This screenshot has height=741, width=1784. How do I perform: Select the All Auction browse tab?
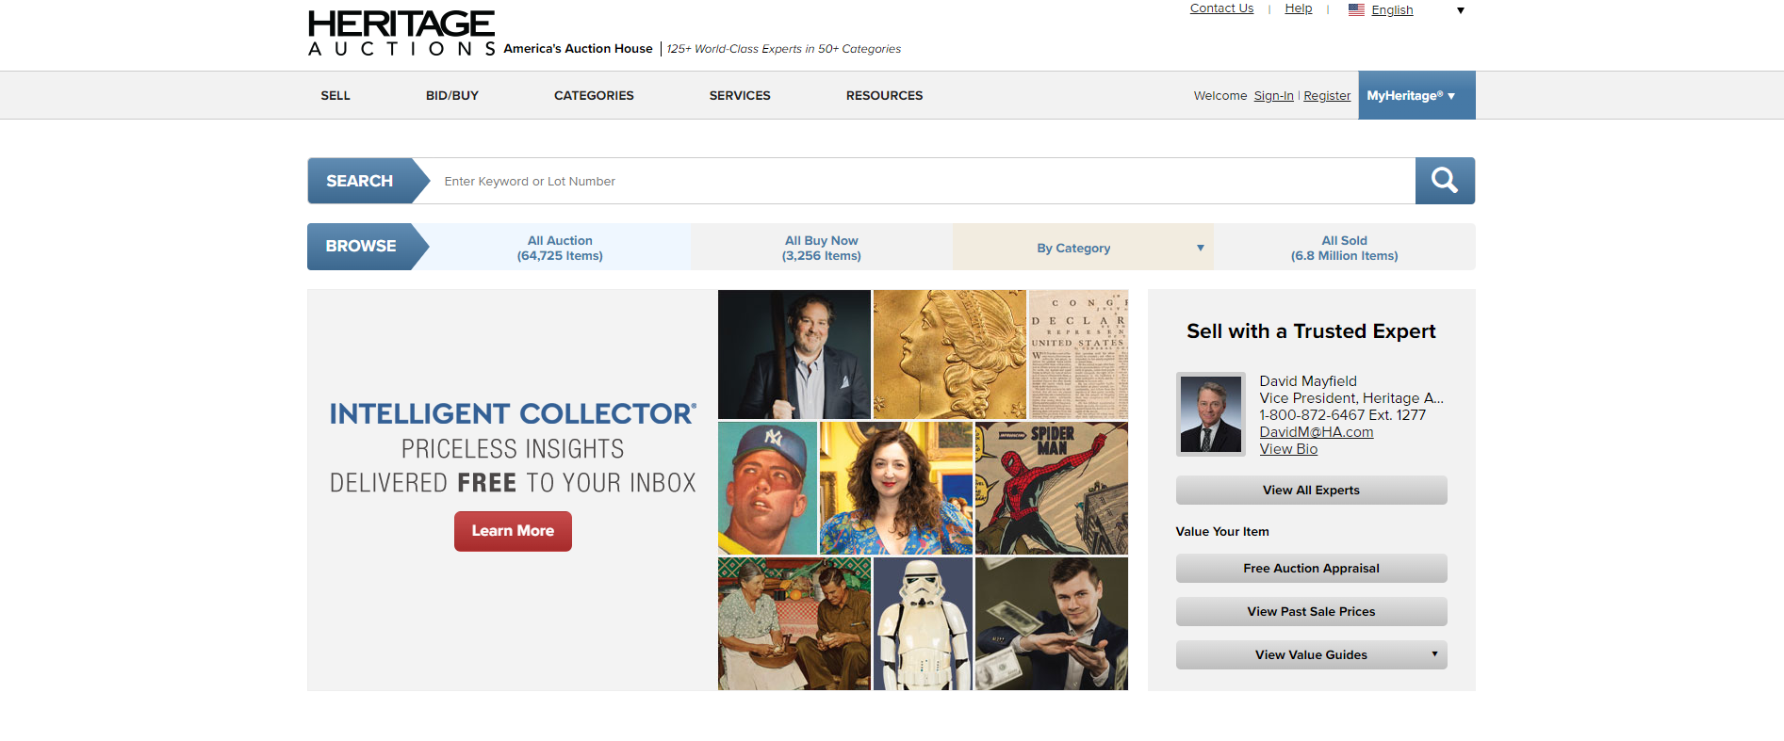(x=560, y=248)
